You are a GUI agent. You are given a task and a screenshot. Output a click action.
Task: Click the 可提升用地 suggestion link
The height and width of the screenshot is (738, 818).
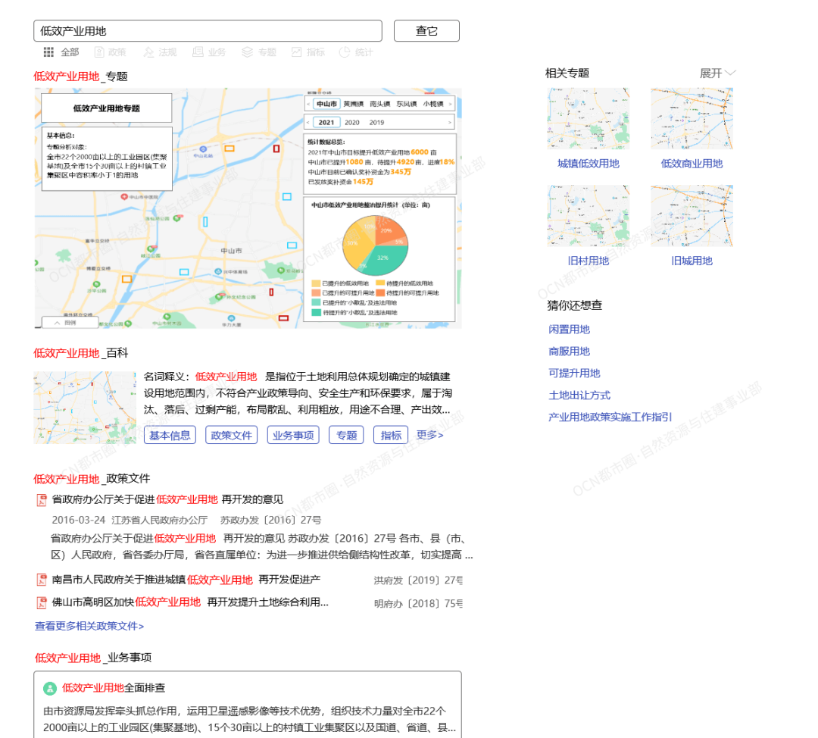(x=574, y=374)
